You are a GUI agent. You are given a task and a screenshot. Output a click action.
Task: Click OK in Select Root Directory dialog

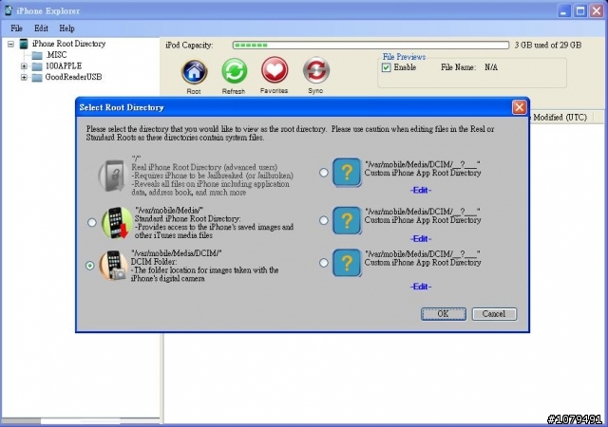coord(444,314)
